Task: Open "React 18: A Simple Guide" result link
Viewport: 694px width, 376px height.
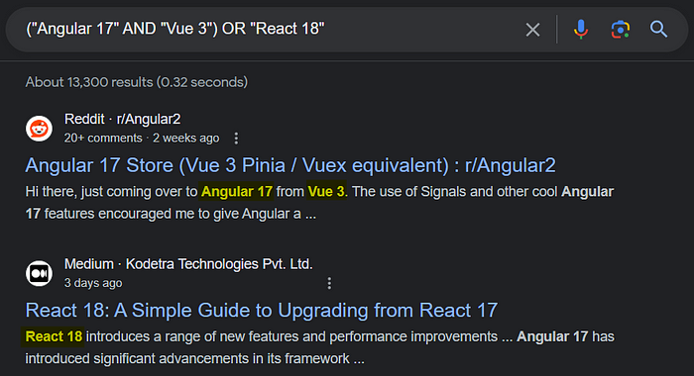Action: click(x=261, y=310)
